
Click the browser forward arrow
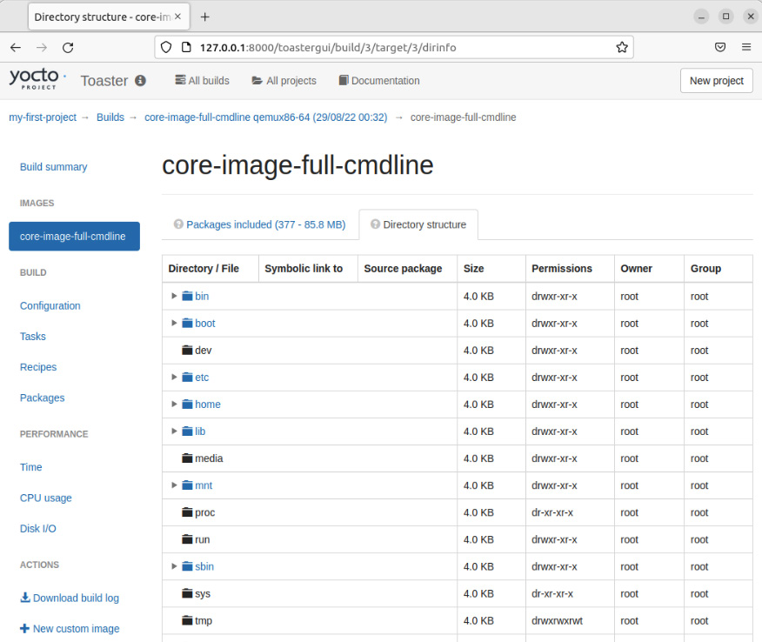42,48
